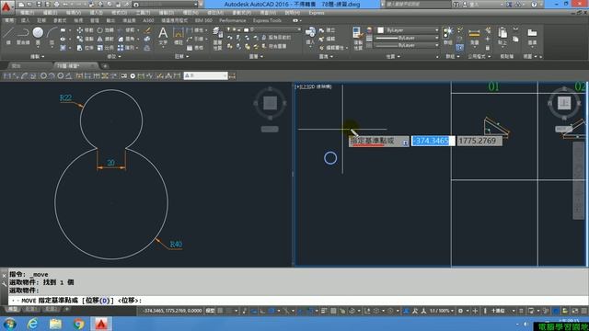Image resolution: width=589 pixels, height=331 pixels.
Task: Open the annotation scale 1:1 dropdown
Action: pyautogui.click(x=442, y=311)
